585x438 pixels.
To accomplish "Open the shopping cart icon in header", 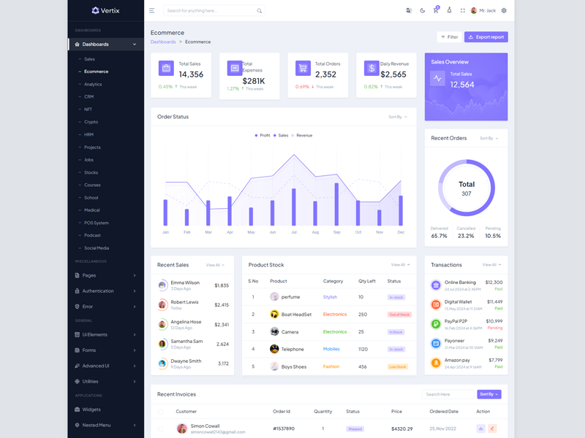I will click(x=436, y=11).
